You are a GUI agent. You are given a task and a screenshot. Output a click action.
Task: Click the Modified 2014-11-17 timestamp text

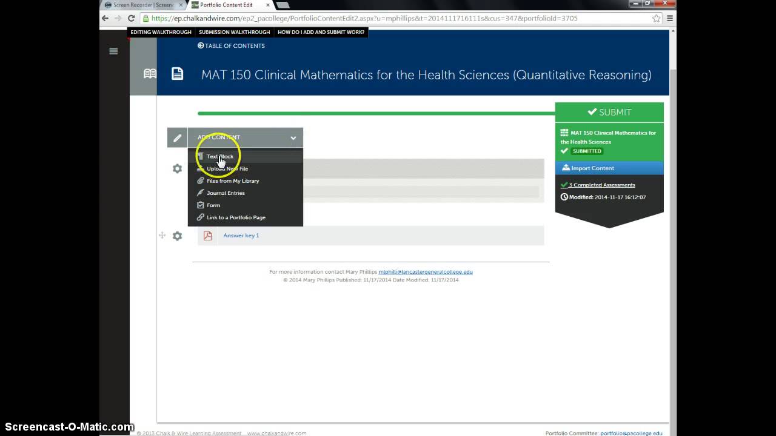pos(607,197)
